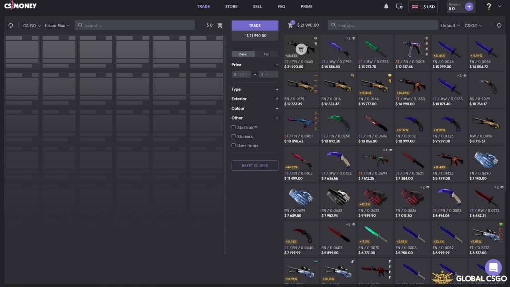Image resolution: width=510 pixels, height=287 pixels.
Task: Collapse the Price filter section
Action: pos(277,65)
